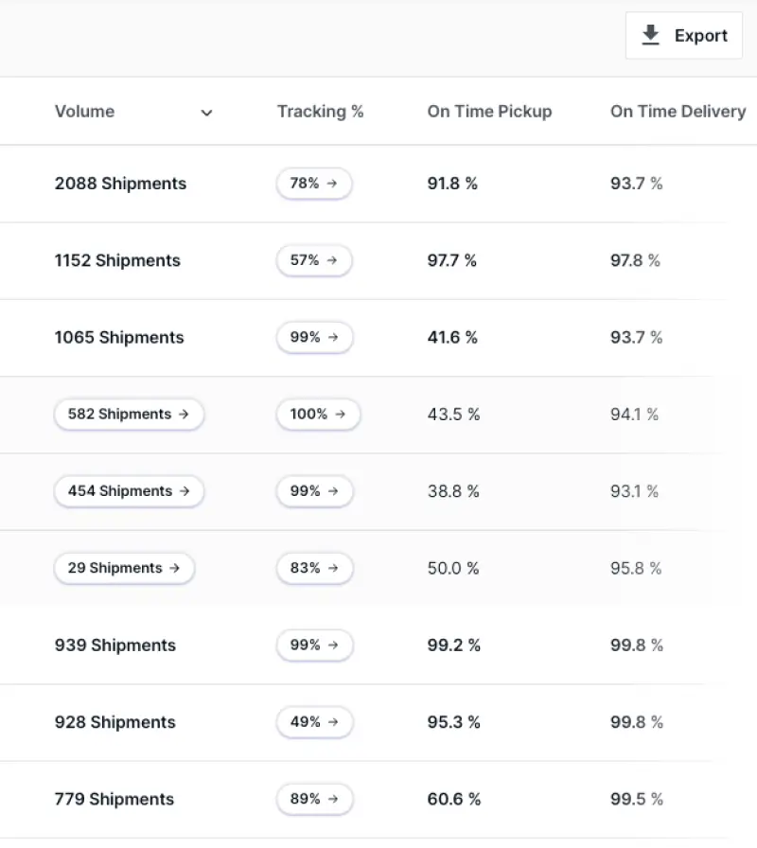The width and height of the screenshot is (757, 848).
Task: Click the 779 Shipments row
Action: tap(114, 799)
